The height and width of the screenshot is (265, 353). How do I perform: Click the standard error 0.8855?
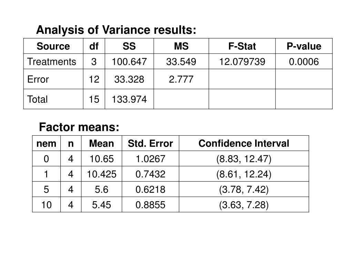click(x=150, y=205)
